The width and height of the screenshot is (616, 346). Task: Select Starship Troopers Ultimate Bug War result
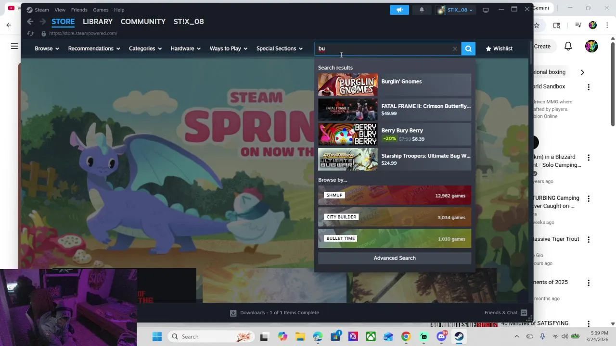(x=395, y=159)
